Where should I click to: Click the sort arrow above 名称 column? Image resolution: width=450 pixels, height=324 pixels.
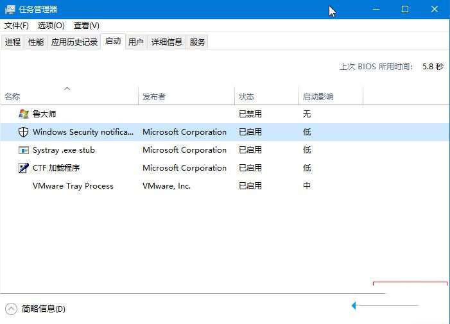[67, 89]
